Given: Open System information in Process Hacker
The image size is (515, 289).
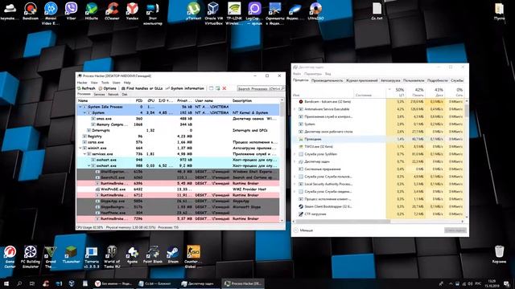Looking at the screenshot, I should 185,88.
